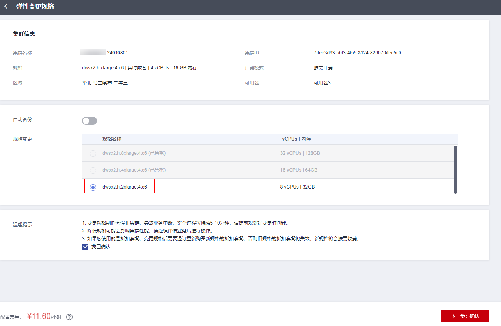Screen dimensions: 501x326
Task: Click the 8 vCPUs | 32GB cell
Action: (x=297, y=187)
